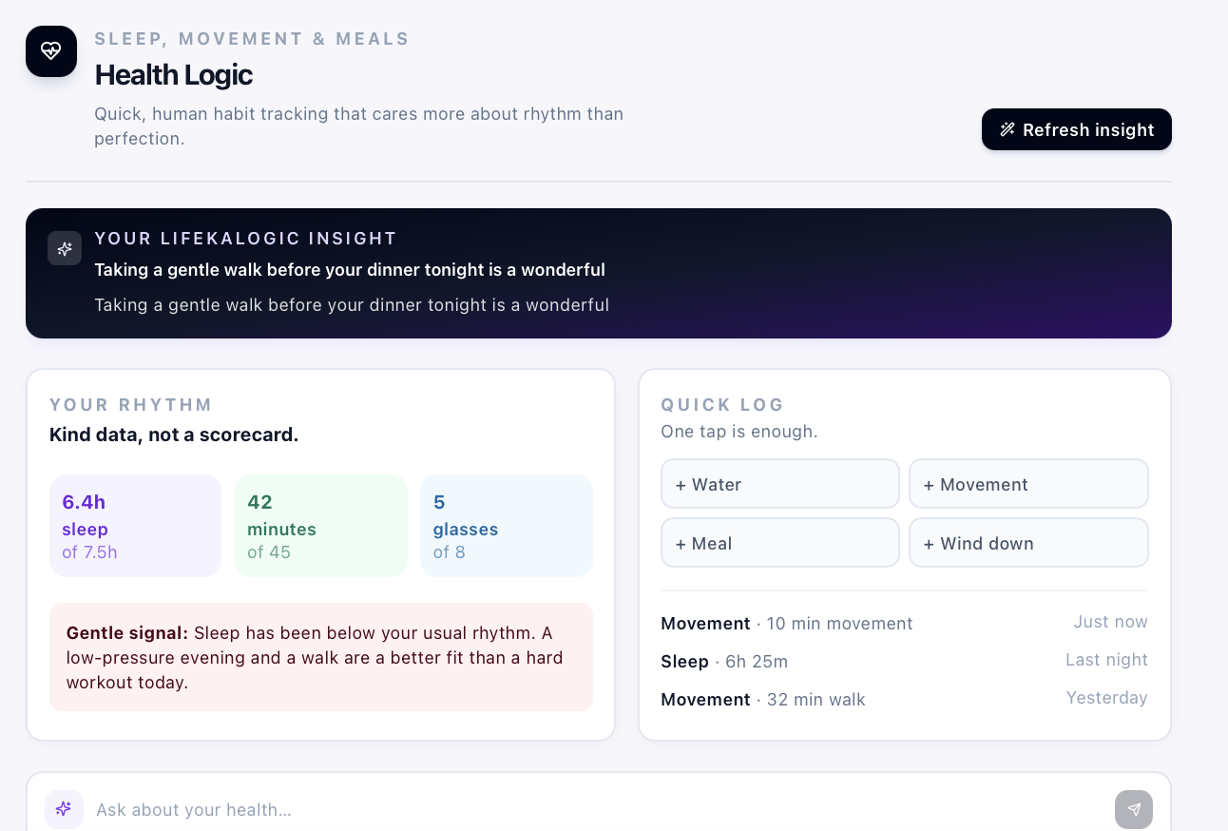The height and width of the screenshot is (831, 1228).
Task: Open the 6.4h sleep stat card
Action: tap(135, 526)
